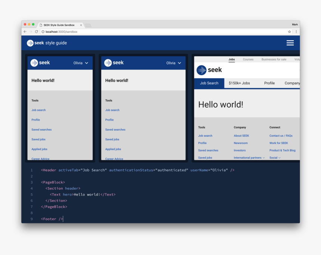
Task: Click Saved jobs link in first preview
Action: click(x=38, y=139)
